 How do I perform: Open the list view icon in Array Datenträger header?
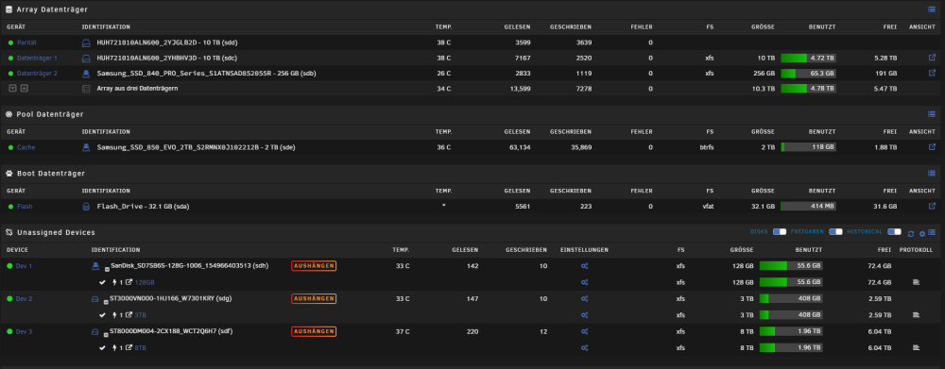(x=932, y=9)
